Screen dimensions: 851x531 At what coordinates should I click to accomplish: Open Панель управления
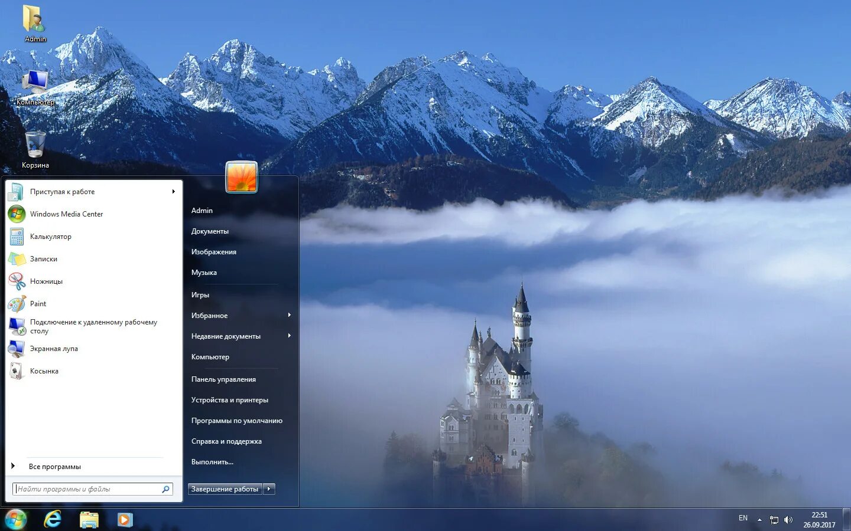pyautogui.click(x=223, y=379)
